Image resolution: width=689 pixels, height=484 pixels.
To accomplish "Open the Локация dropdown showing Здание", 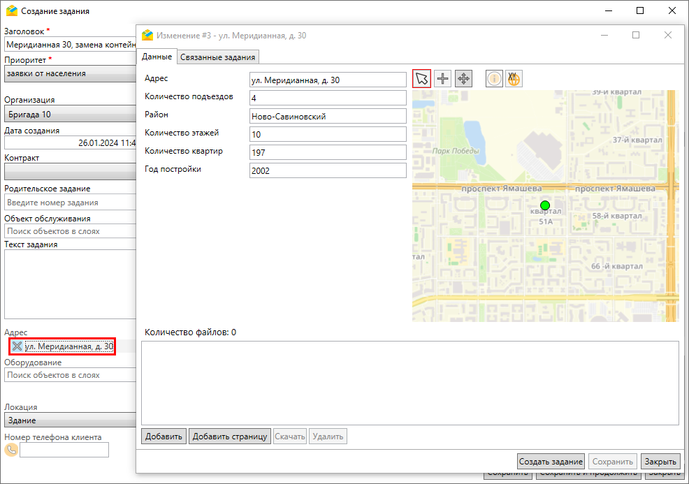I will tap(70, 420).
